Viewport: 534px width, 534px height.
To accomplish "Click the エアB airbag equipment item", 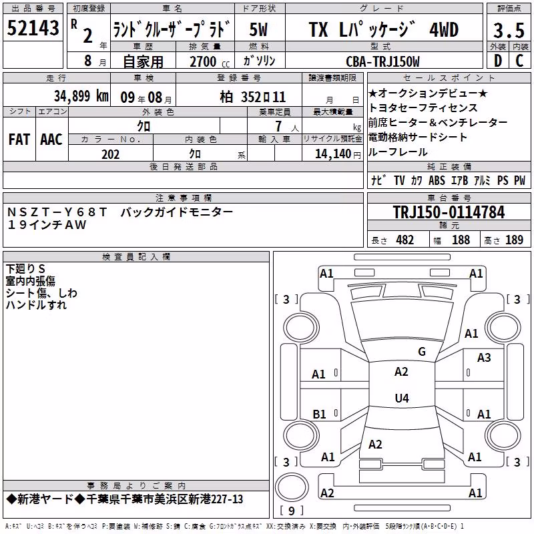I will tap(459, 180).
